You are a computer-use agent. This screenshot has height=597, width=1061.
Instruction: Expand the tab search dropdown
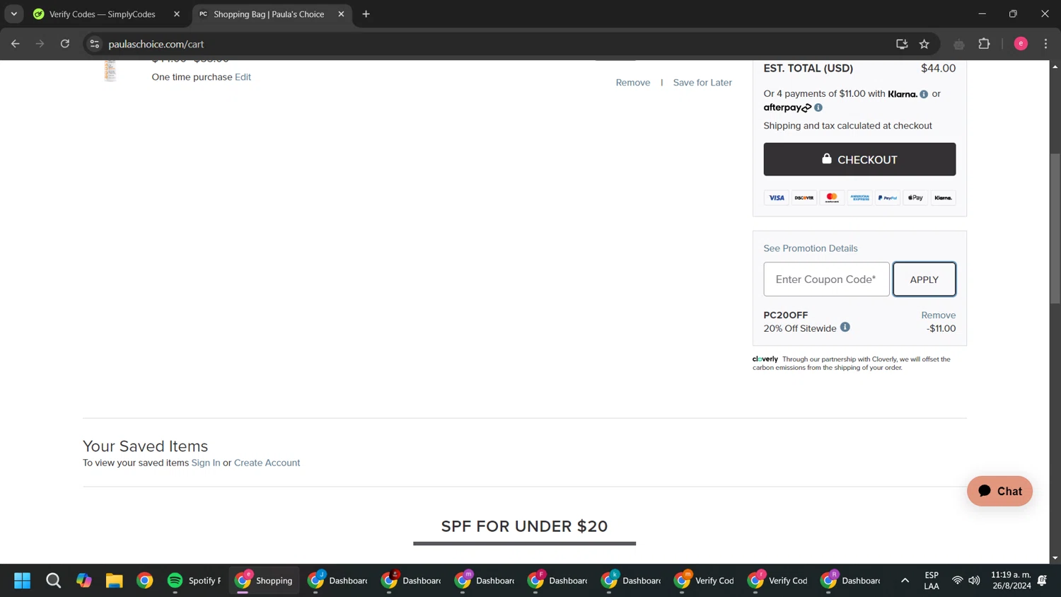[x=14, y=14]
